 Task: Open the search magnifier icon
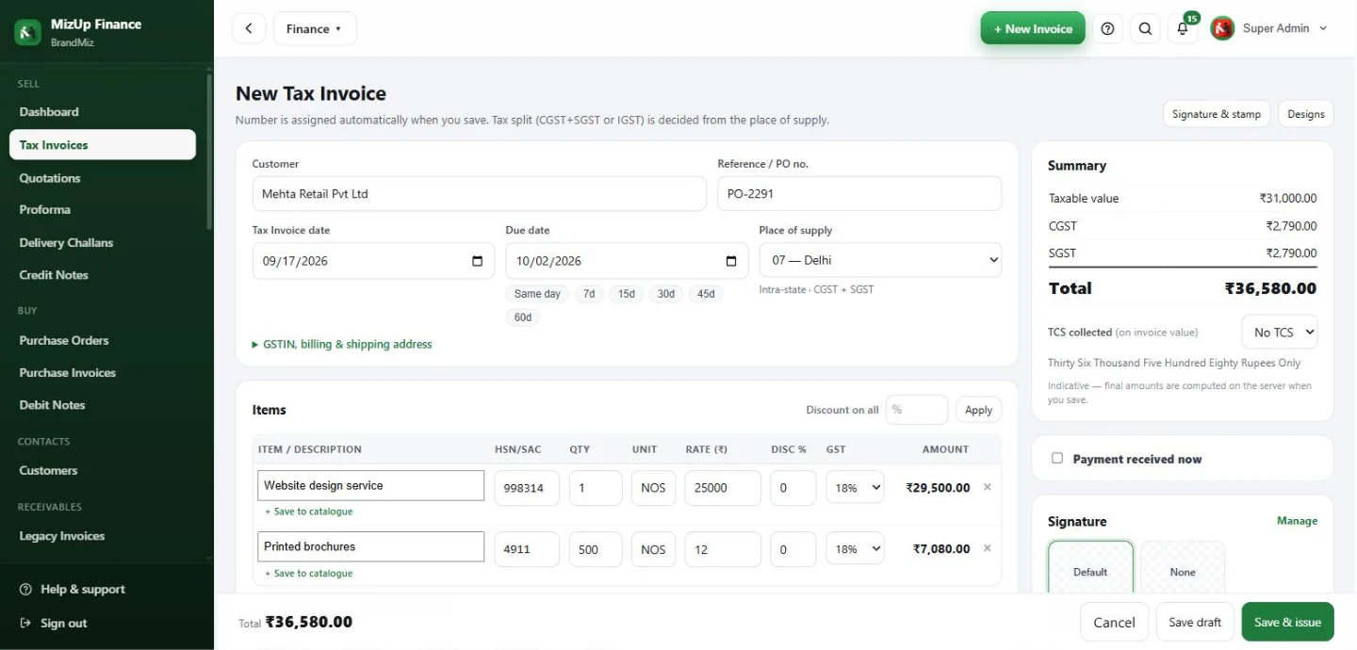click(x=1145, y=28)
